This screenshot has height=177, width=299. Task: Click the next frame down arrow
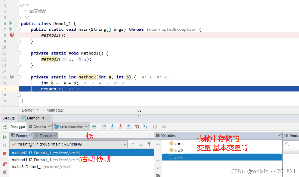pyautogui.click(x=141, y=145)
